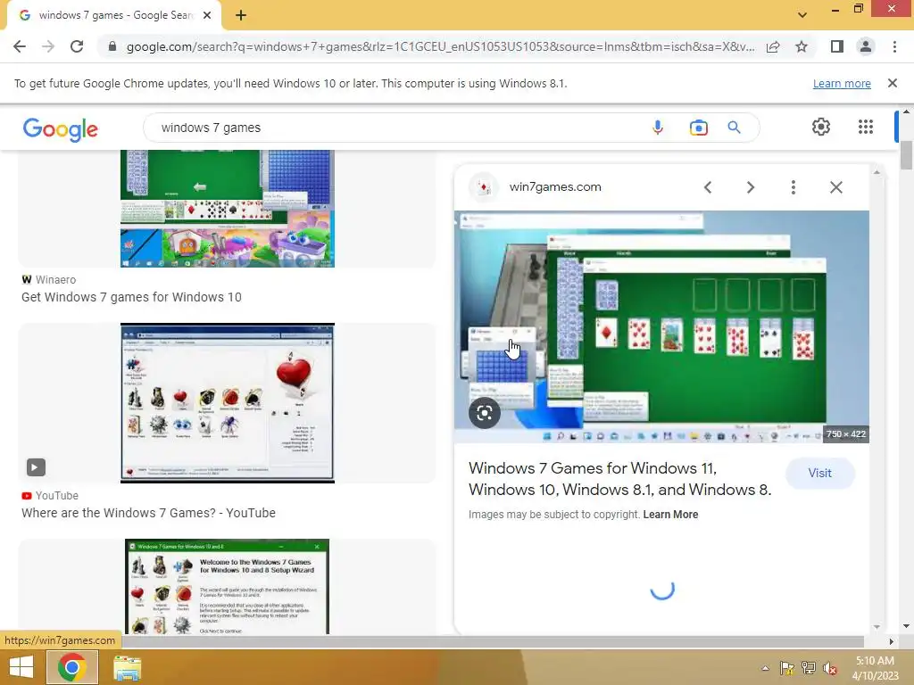
Task: Open the Action Center flag icon
Action: click(x=787, y=668)
